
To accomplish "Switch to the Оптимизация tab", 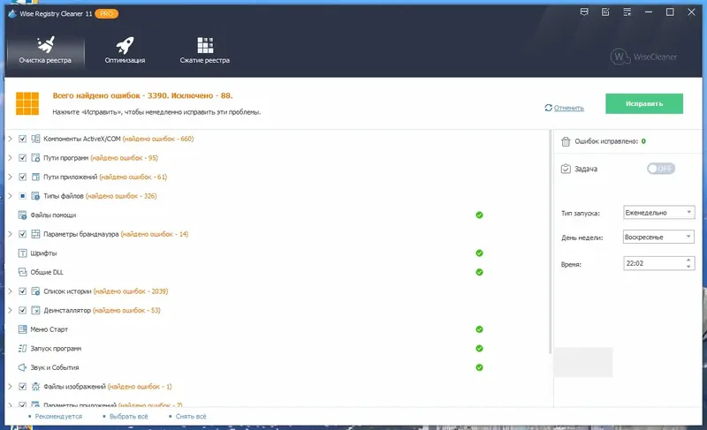I will (125, 50).
